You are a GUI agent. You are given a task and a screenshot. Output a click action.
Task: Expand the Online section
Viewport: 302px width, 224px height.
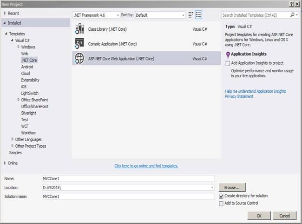point(5,163)
